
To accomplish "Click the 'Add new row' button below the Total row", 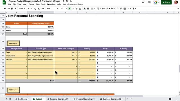I will click(13, 90).
